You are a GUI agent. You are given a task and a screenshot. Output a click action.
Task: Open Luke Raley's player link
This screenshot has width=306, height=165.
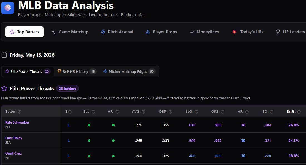pyautogui.click(x=14, y=138)
